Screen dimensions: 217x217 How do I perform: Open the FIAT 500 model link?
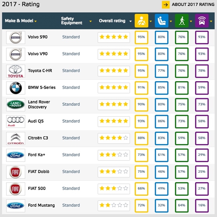coord(37,188)
